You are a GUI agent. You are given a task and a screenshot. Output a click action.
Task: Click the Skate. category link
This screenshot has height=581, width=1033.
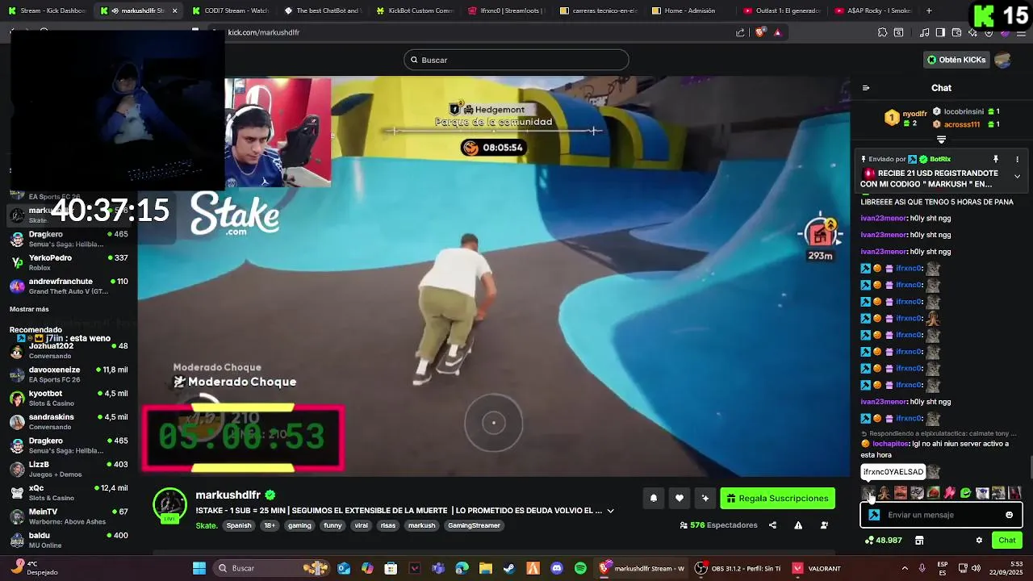click(207, 525)
